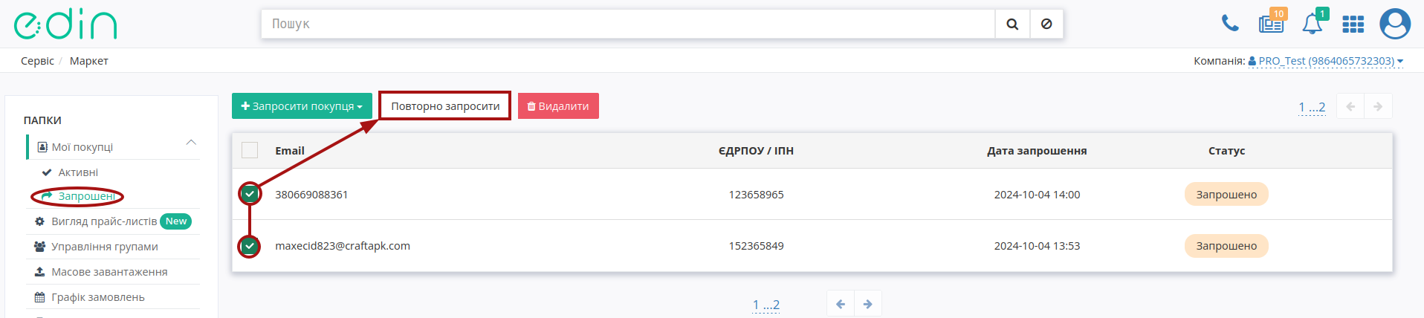Open Графік замовлень menu item
The image size is (1424, 318).
tap(98, 297)
